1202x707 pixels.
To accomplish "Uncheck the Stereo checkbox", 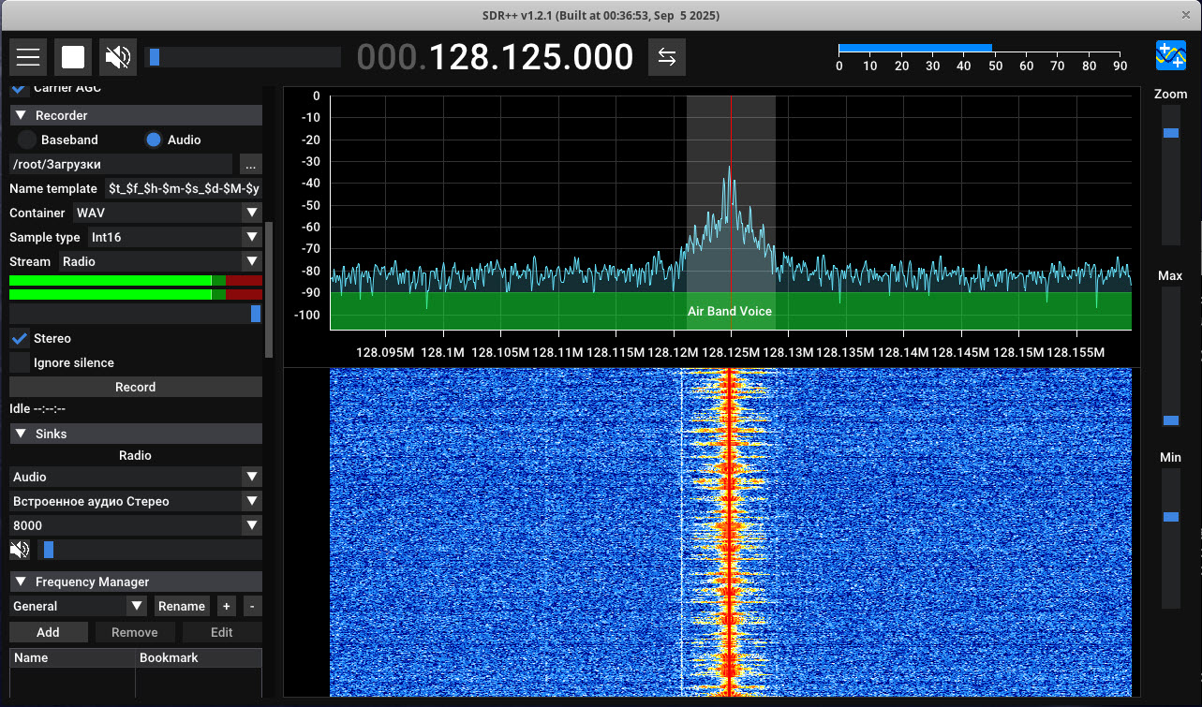I will [x=20, y=338].
